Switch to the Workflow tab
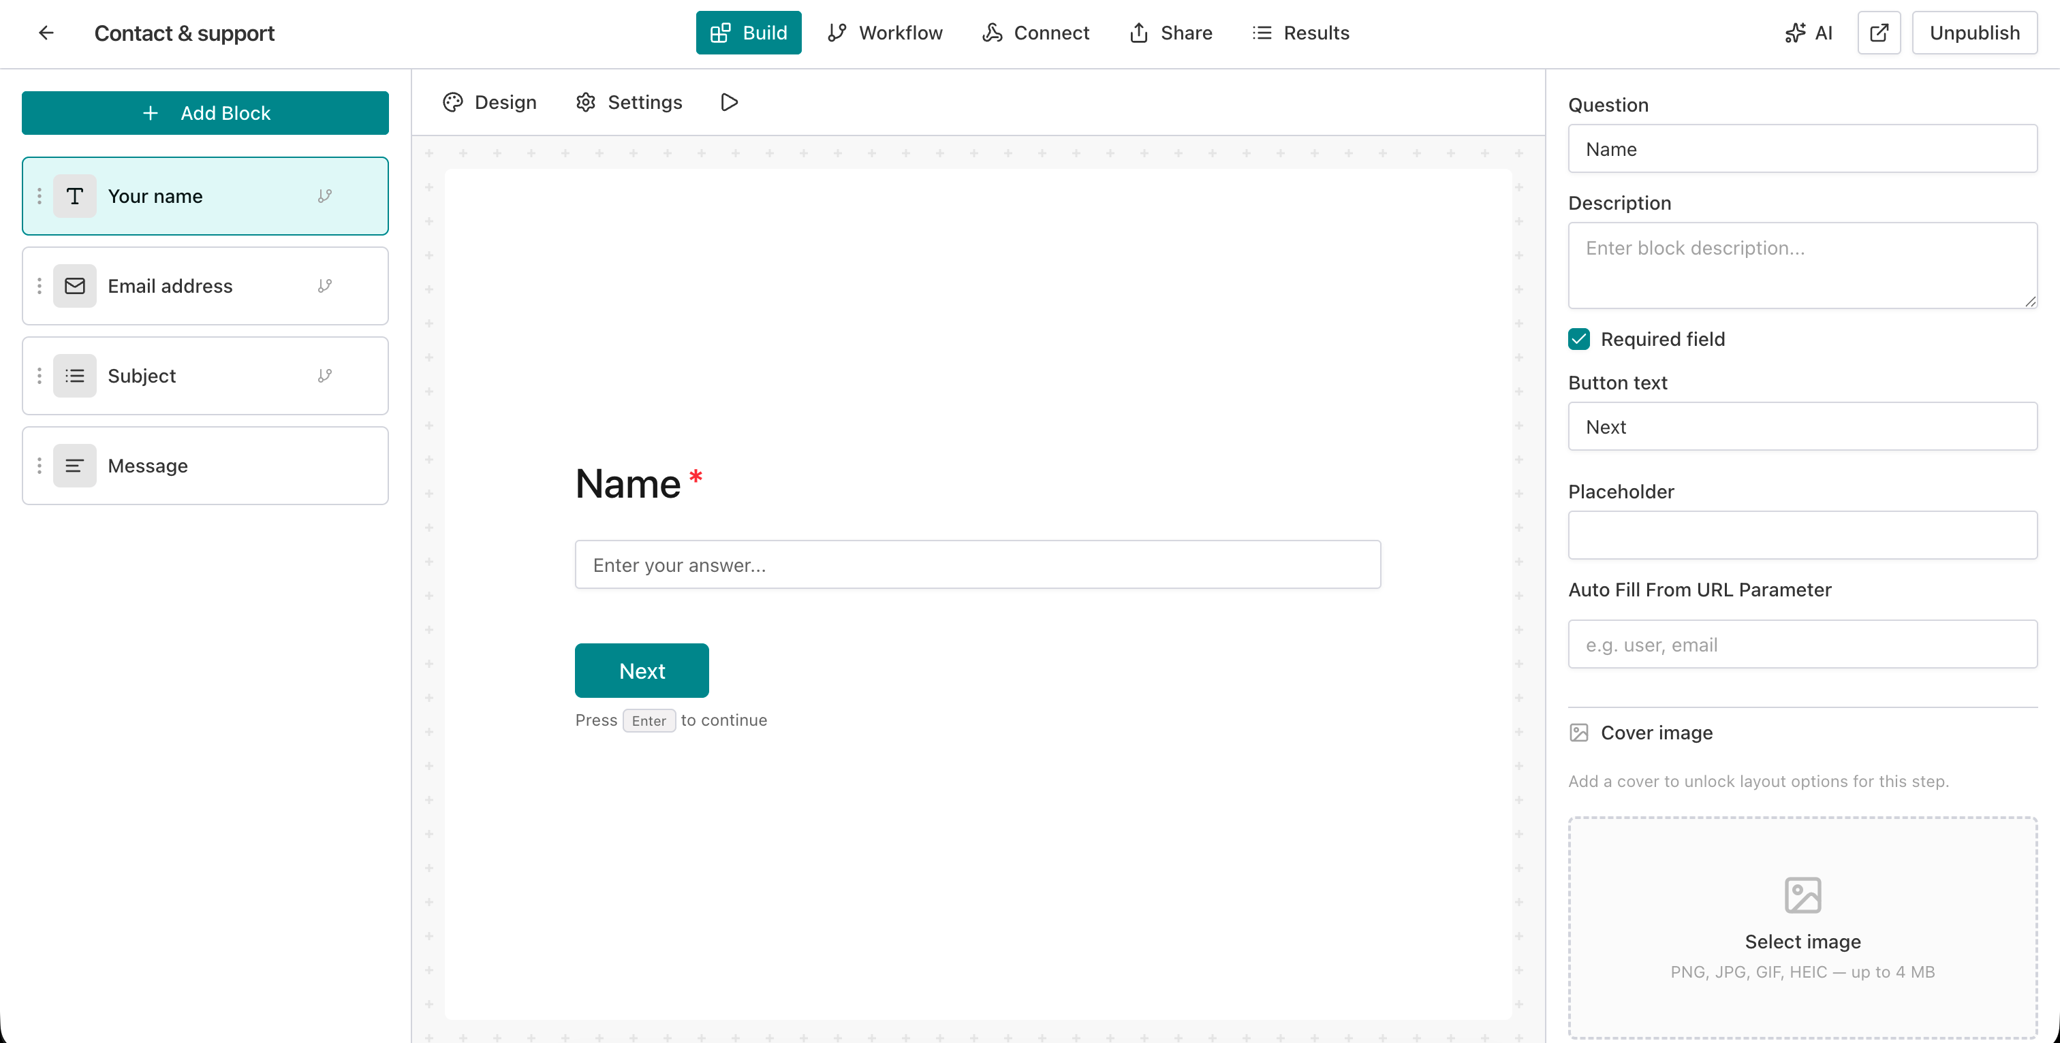The height and width of the screenshot is (1043, 2060). [886, 33]
